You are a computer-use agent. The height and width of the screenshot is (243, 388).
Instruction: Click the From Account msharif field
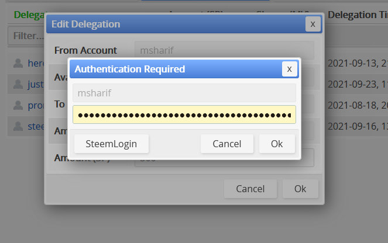[x=224, y=50]
